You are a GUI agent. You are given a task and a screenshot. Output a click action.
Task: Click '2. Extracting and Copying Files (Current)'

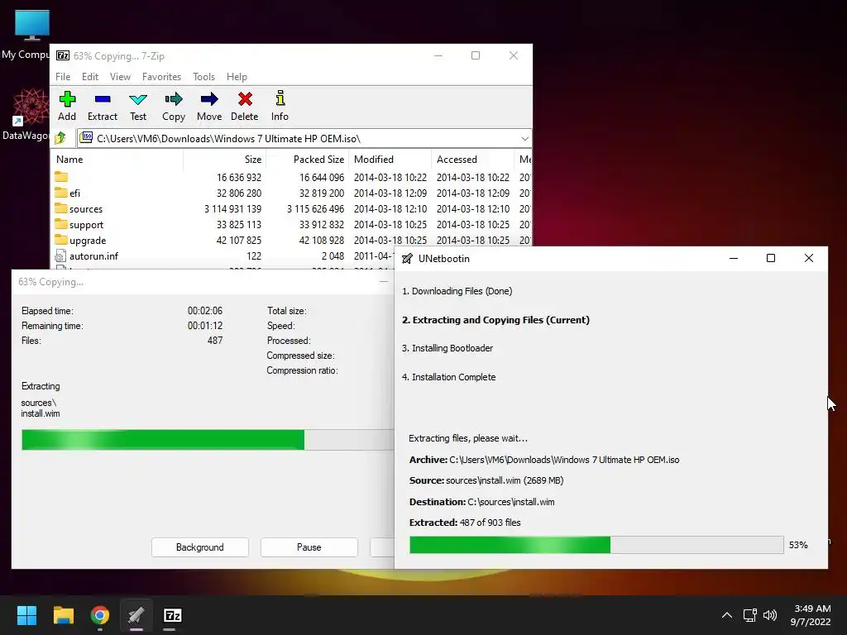[x=496, y=320]
